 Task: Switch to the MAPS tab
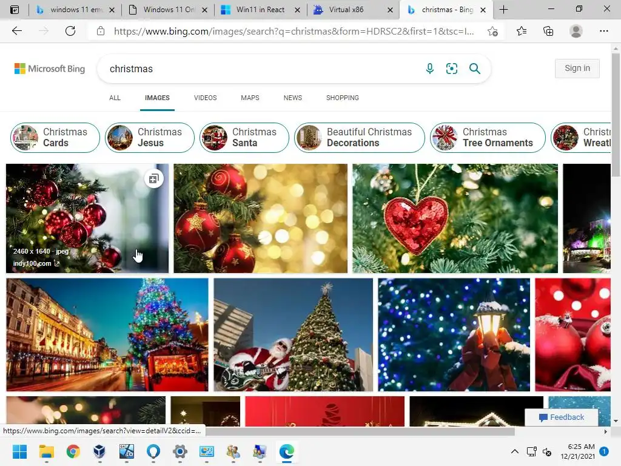tap(250, 98)
